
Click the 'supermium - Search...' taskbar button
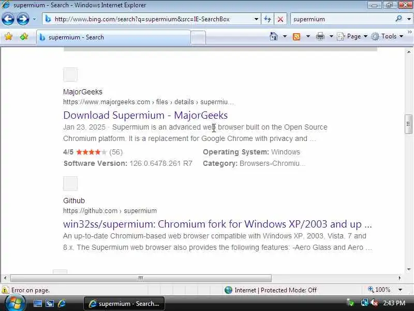tap(124, 304)
